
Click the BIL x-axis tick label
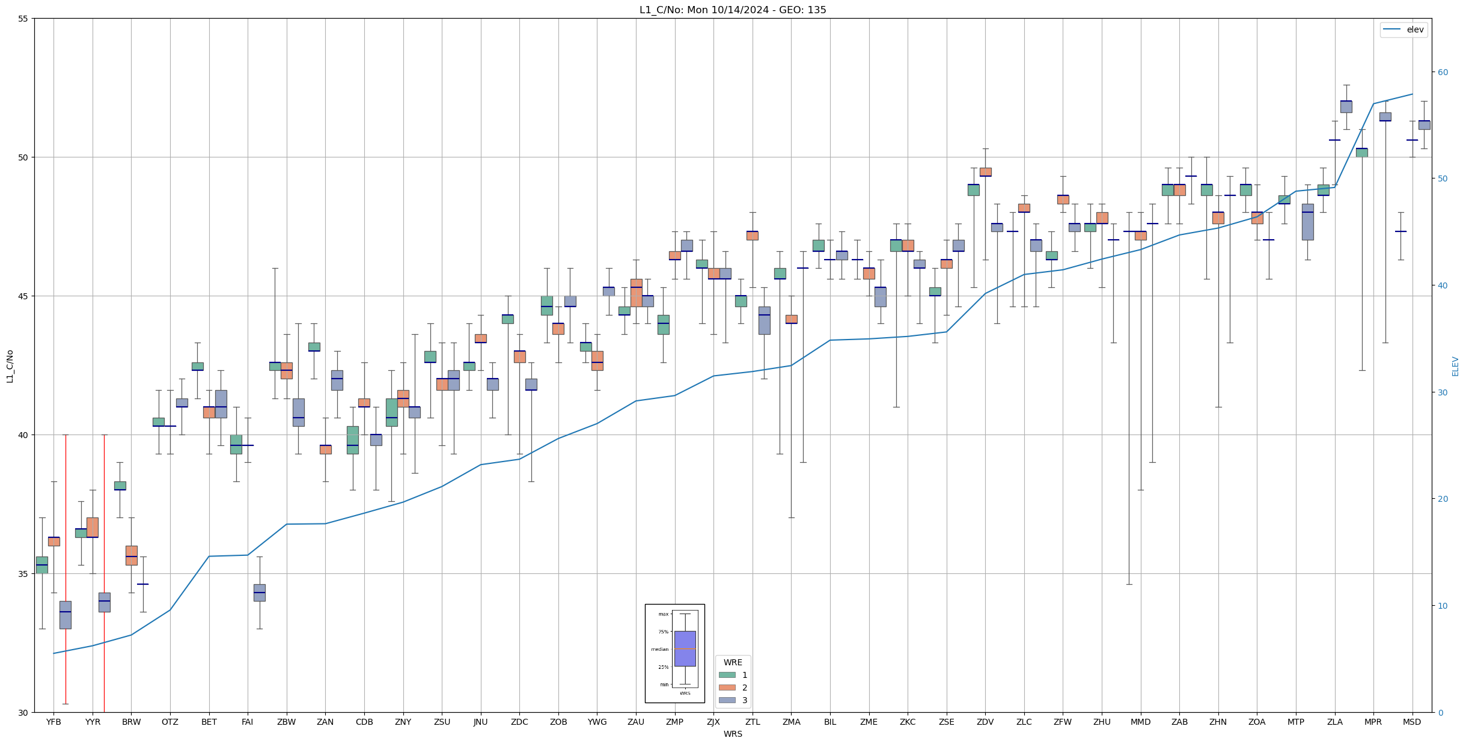tap(830, 722)
